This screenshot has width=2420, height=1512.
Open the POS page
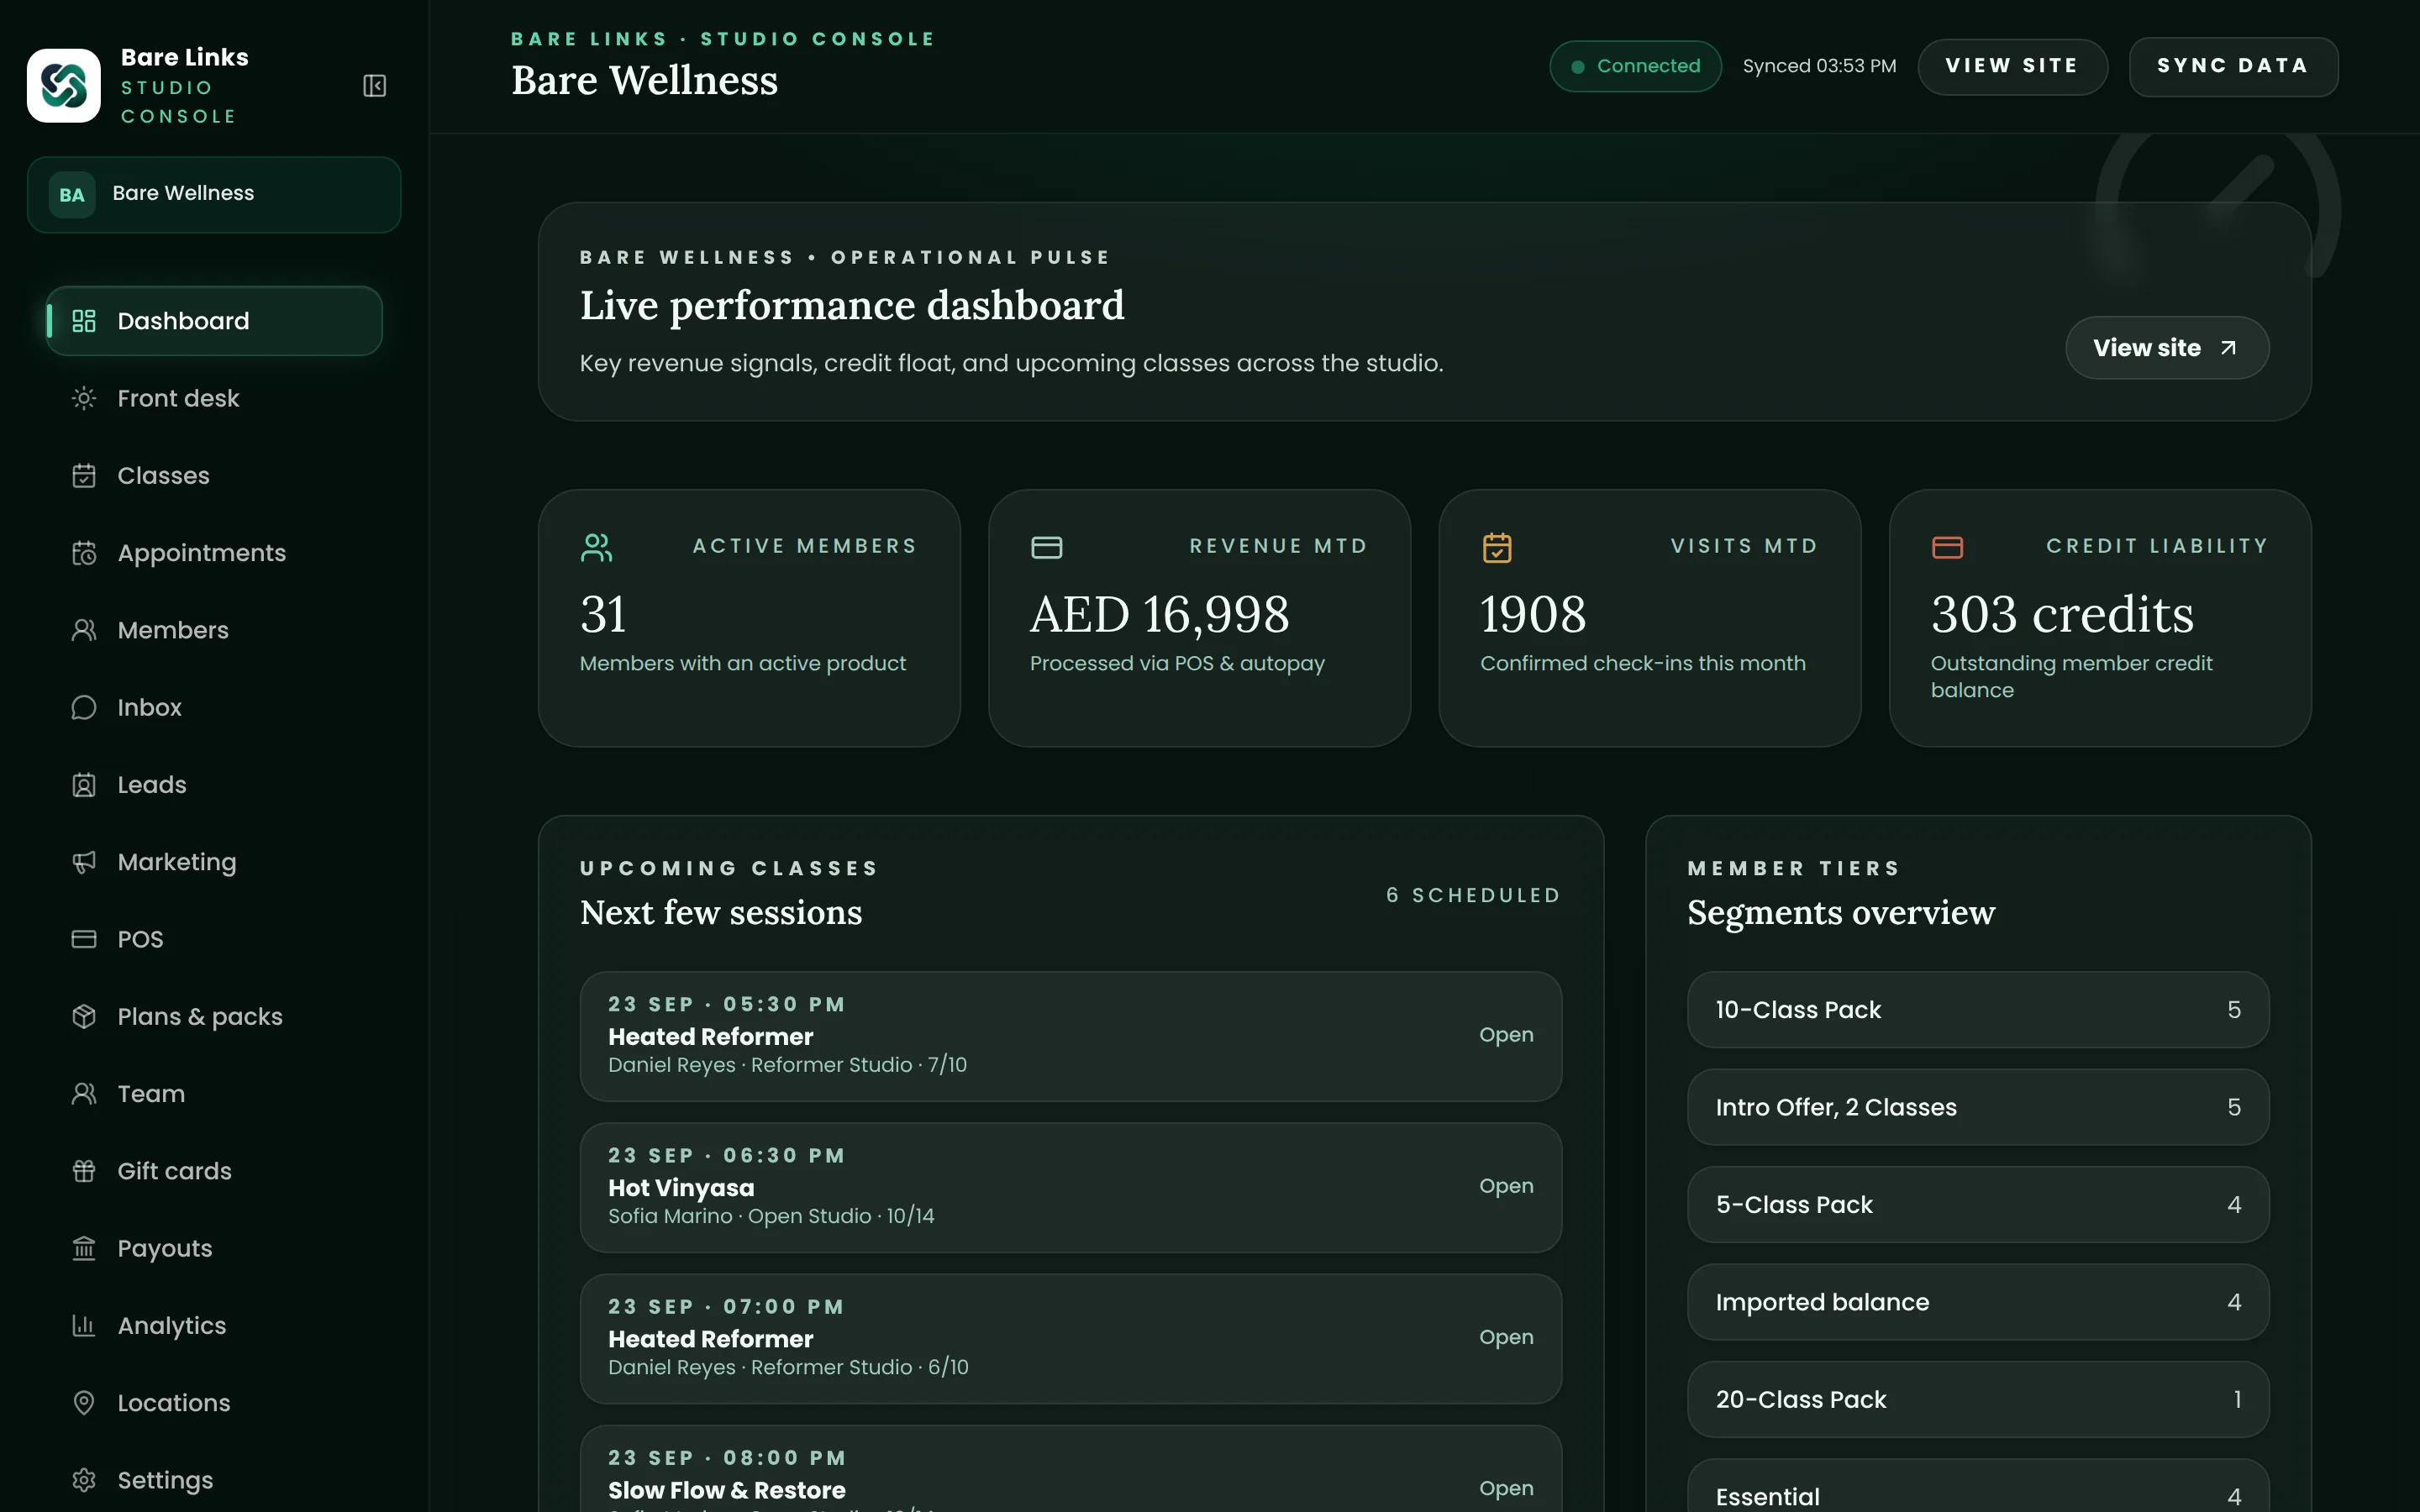tap(214, 939)
